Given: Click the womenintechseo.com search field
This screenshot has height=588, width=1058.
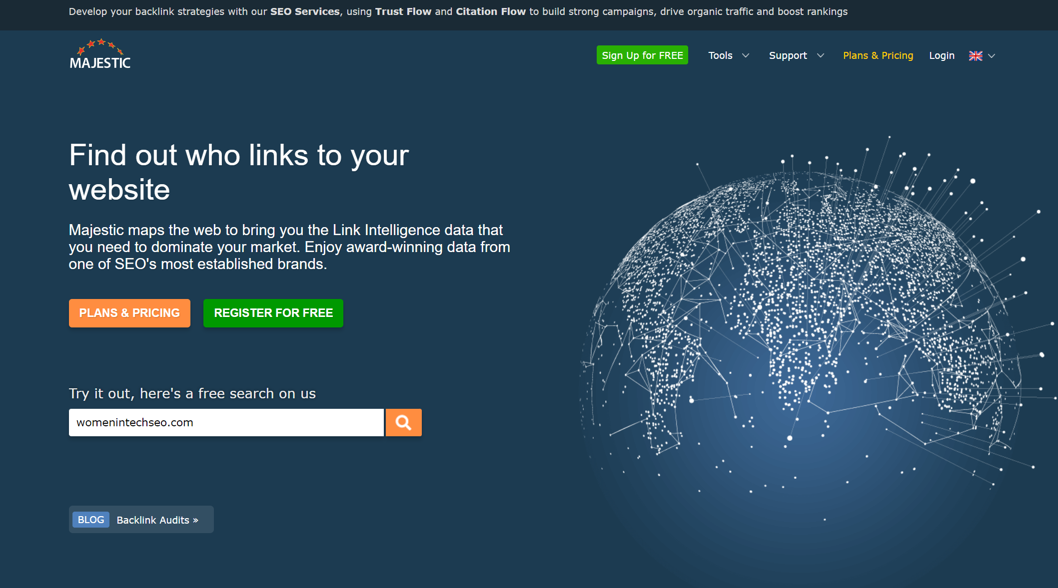Looking at the screenshot, I should [226, 423].
